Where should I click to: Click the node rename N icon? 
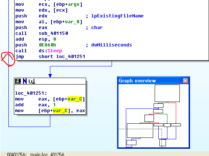[x=25, y=81]
